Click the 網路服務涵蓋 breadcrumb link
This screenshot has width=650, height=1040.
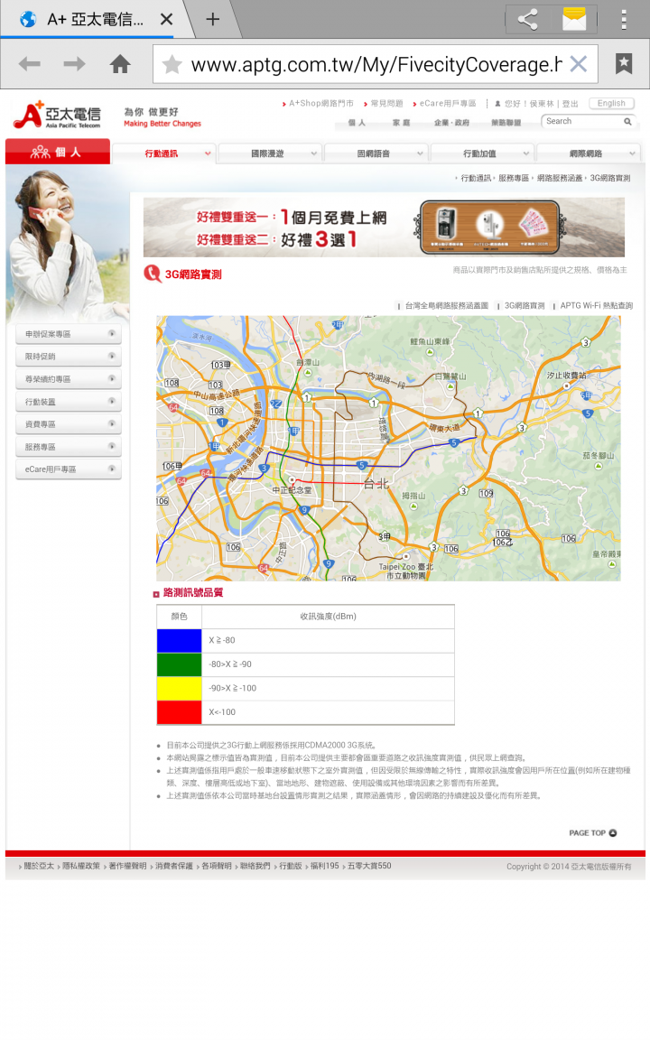click(559, 178)
